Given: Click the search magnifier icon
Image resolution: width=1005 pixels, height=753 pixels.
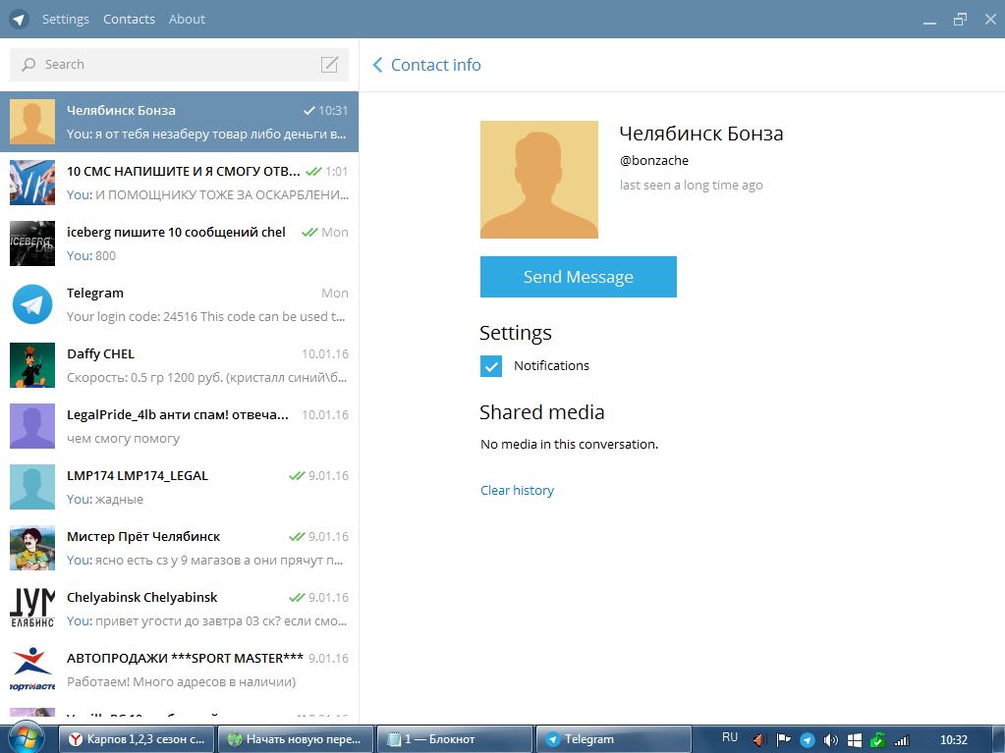Looking at the screenshot, I should click(x=28, y=64).
